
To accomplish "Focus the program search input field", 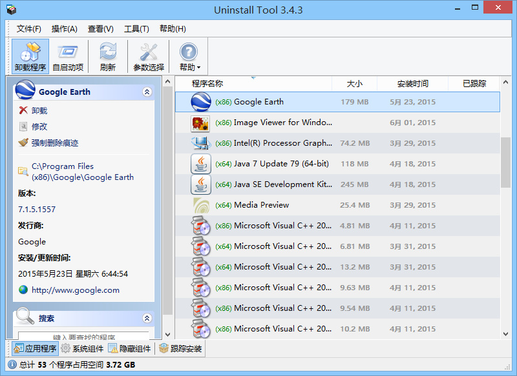I will (x=84, y=336).
